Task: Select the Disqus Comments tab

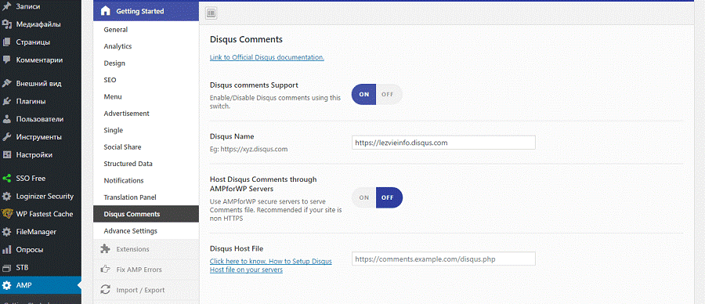Action: coord(146,214)
